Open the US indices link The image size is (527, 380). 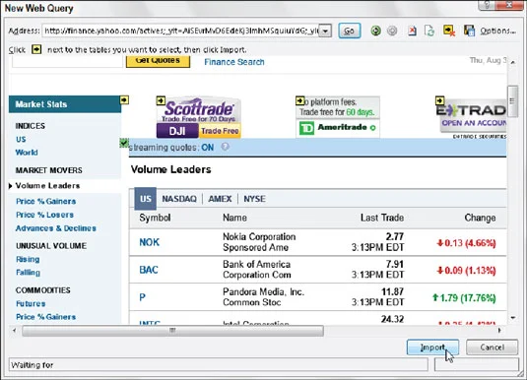pyautogui.click(x=21, y=140)
